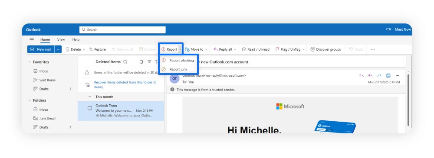Expand the Move to dropdown arrow
This screenshot has height=158, width=434.
[206, 49]
